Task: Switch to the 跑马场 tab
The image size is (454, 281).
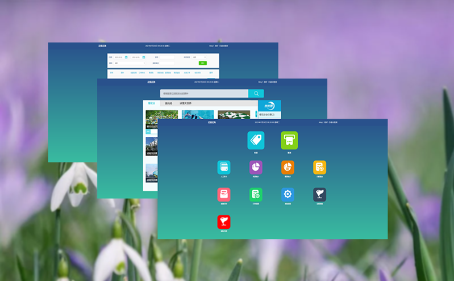Action: (x=169, y=103)
